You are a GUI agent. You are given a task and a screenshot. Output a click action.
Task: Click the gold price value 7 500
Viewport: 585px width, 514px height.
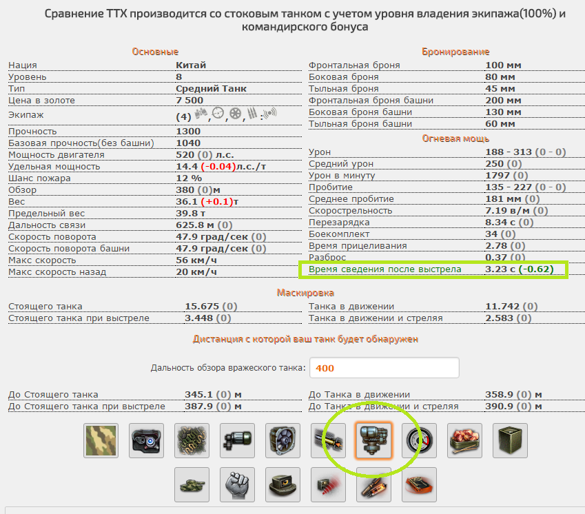point(189,101)
